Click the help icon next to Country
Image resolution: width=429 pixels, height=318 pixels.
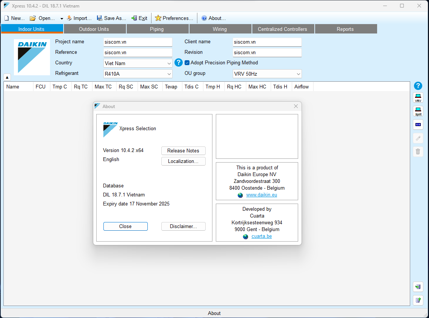pyautogui.click(x=178, y=63)
